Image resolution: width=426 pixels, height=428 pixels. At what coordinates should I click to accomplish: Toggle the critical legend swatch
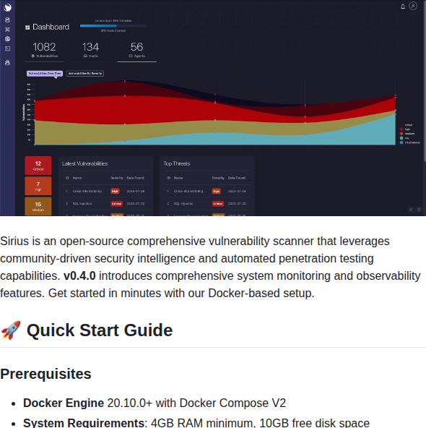(x=401, y=125)
